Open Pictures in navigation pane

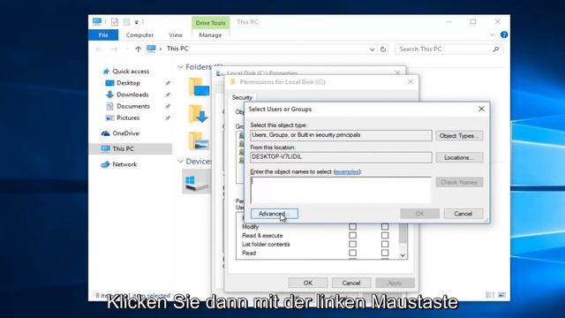tap(128, 117)
